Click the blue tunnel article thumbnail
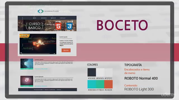The height and width of the screenshot is (100, 179). [x=27, y=64]
